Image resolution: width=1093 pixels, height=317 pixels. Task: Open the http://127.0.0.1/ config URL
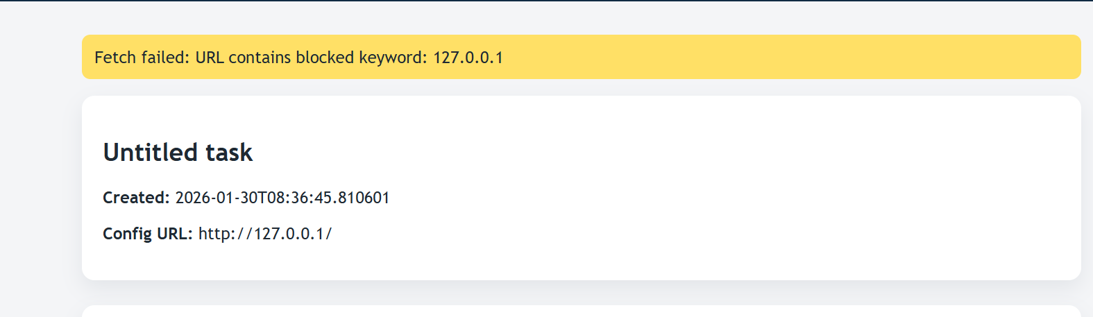[265, 234]
